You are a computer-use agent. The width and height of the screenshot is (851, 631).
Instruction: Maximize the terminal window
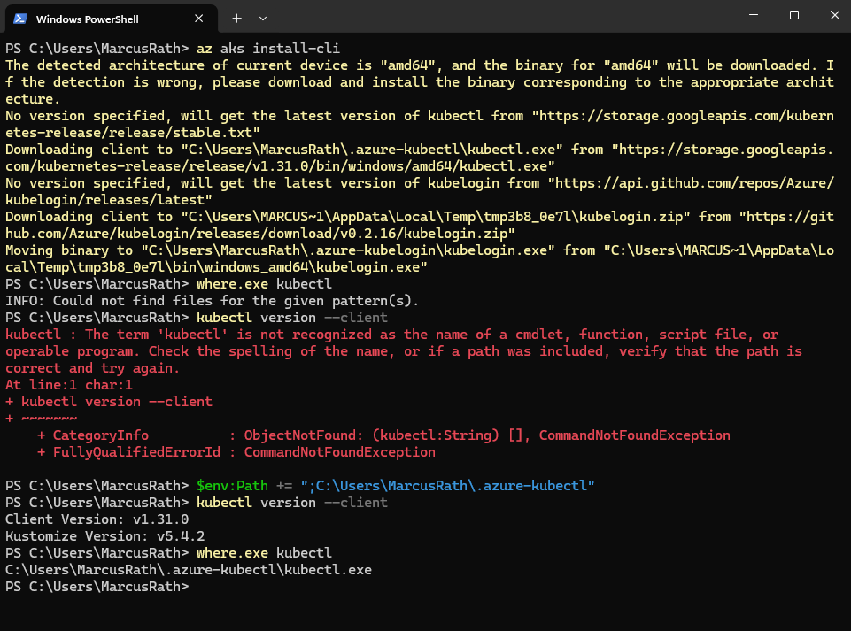794,16
